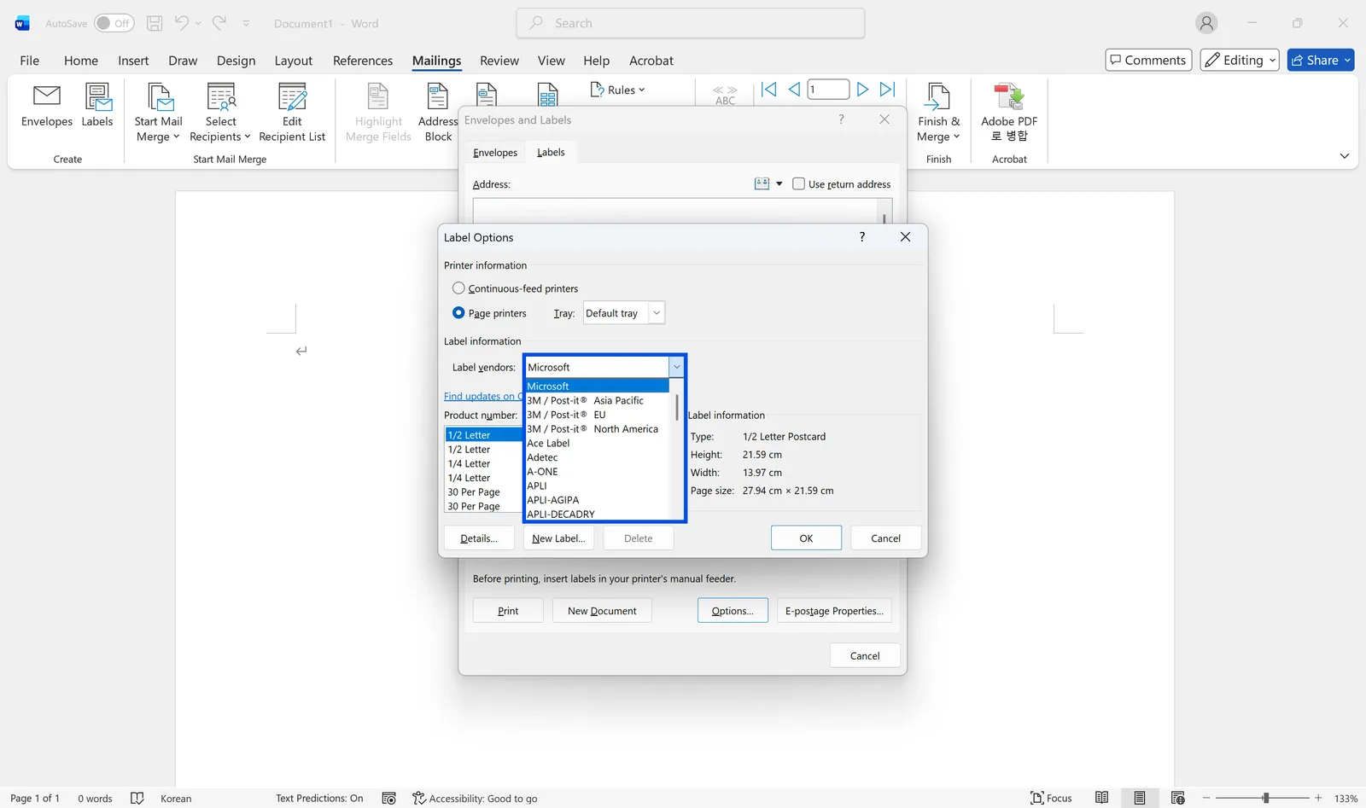Click the Search box
The height and width of the screenshot is (808, 1366).
(x=690, y=23)
